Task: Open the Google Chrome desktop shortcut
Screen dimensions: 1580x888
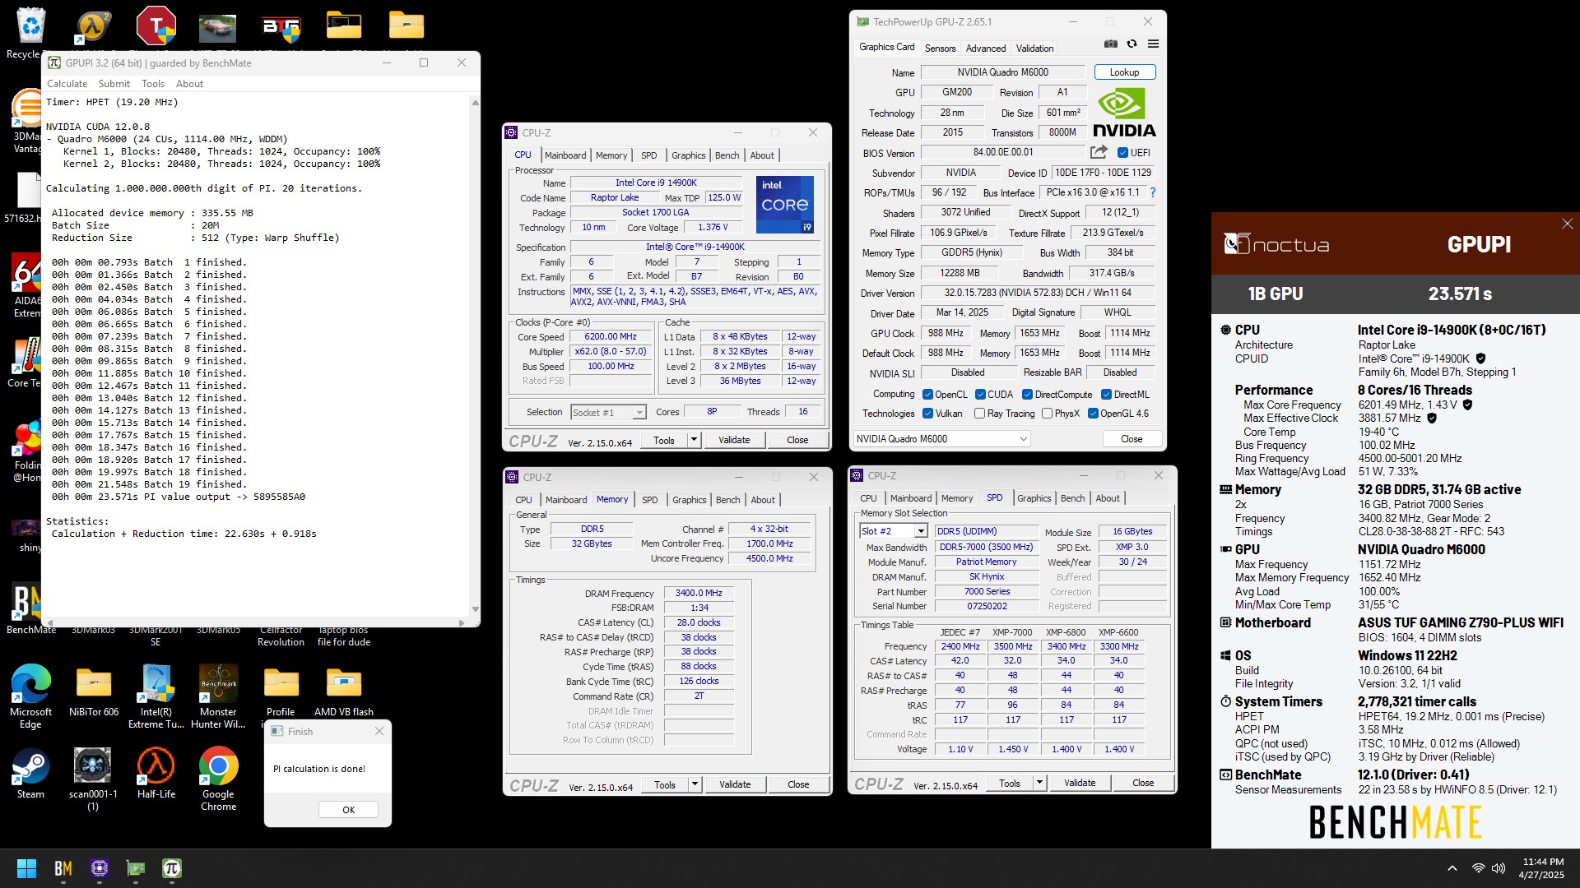Action: point(218,779)
